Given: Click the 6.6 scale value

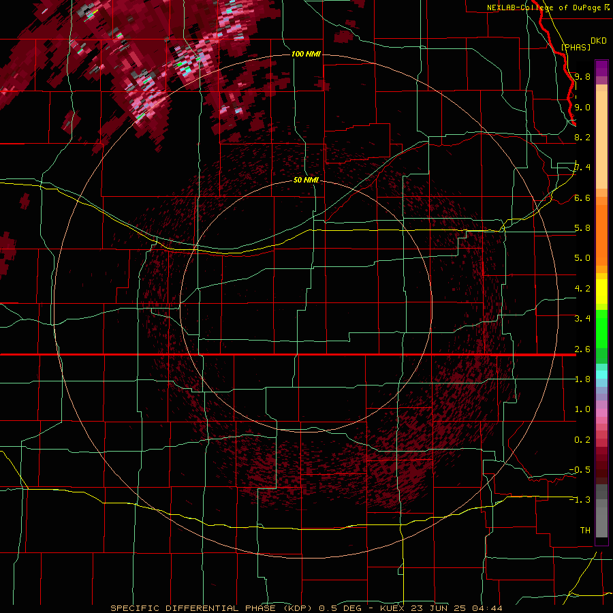Looking at the screenshot, I should (582, 198).
